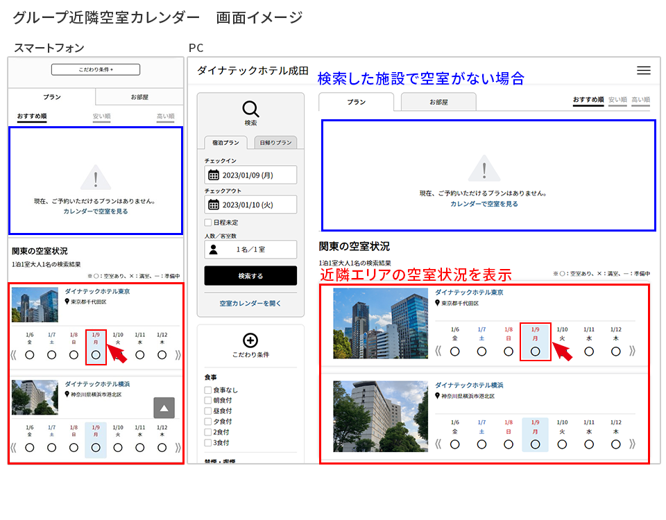This screenshot has width=666, height=520.
Task: Sort by 高い順 in PC view
Action: [640, 100]
